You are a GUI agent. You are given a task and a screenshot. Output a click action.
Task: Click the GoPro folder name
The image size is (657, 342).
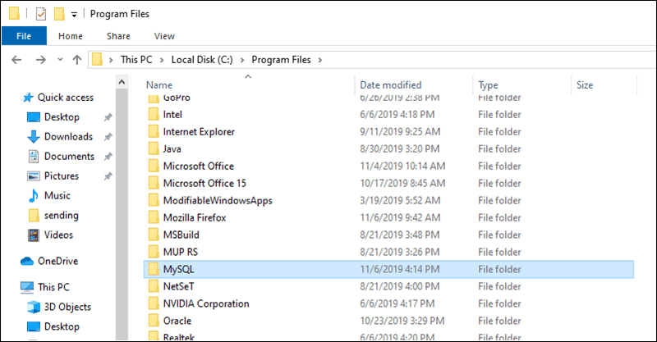pyautogui.click(x=177, y=98)
